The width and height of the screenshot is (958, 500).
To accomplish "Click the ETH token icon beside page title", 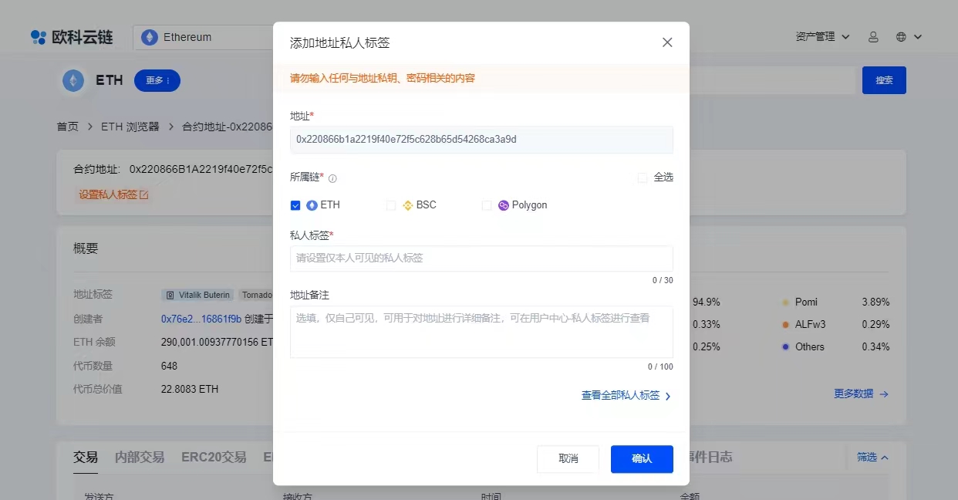I will (73, 79).
